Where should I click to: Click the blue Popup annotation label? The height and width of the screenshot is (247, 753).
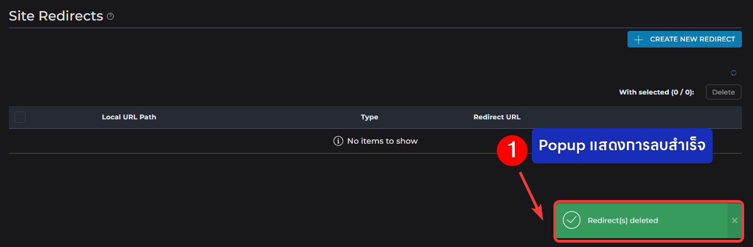pos(622,146)
